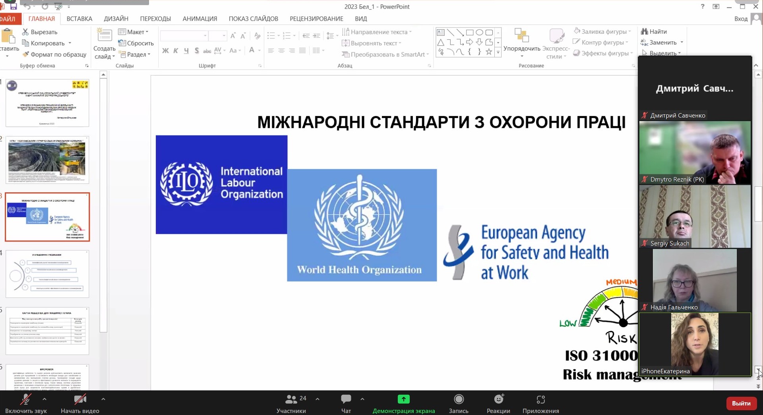Click Найти to search the presentation
Viewport: 763px width, 415px height.
click(654, 31)
